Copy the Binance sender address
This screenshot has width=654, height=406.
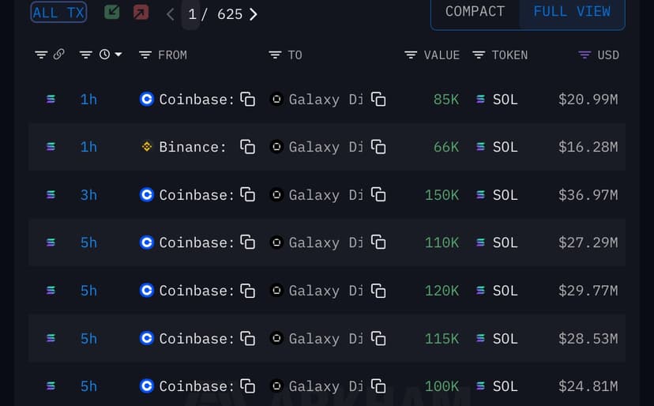point(248,147)
